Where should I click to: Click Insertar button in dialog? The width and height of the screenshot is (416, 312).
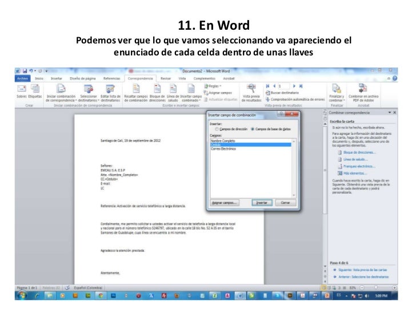262,203
